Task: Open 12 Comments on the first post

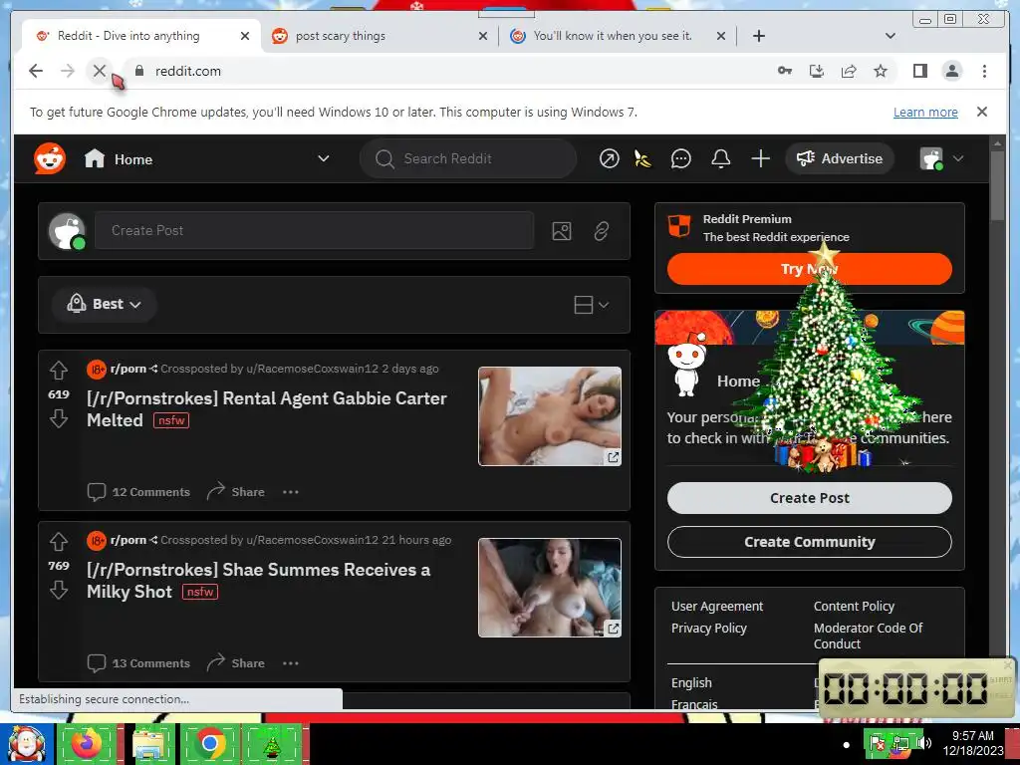Action: click(138, 492)
